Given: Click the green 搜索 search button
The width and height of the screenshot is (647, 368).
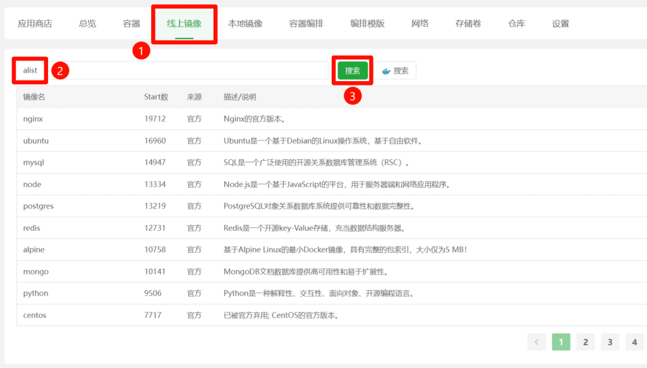Looking at the screenshot, I should tap(352, 70).
